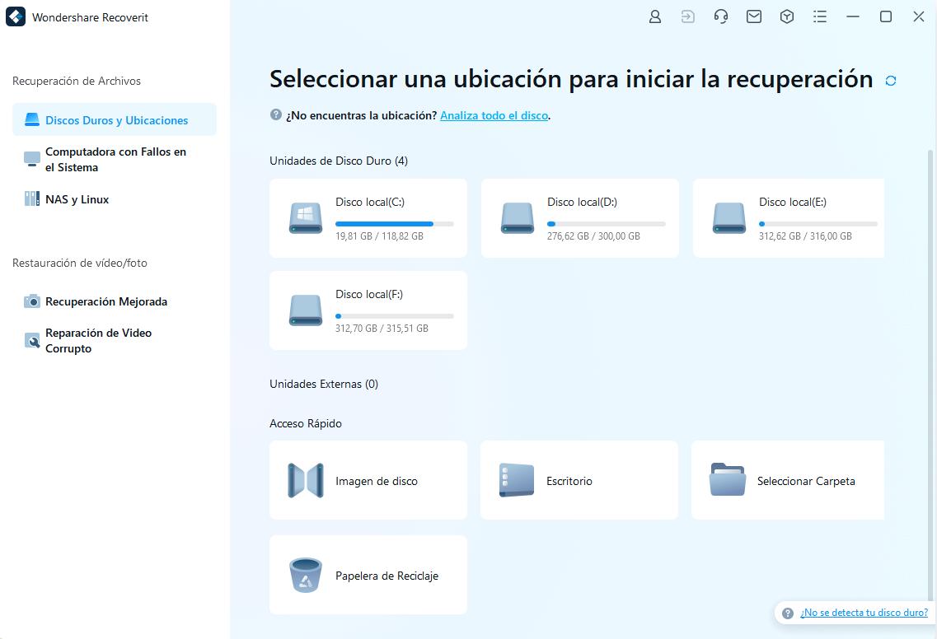937x639 pixels.
Task: Open the Escritorio quick access
Action: (579, 480)
